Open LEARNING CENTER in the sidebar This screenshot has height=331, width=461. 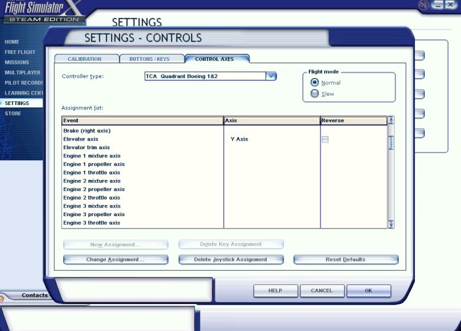23,93
